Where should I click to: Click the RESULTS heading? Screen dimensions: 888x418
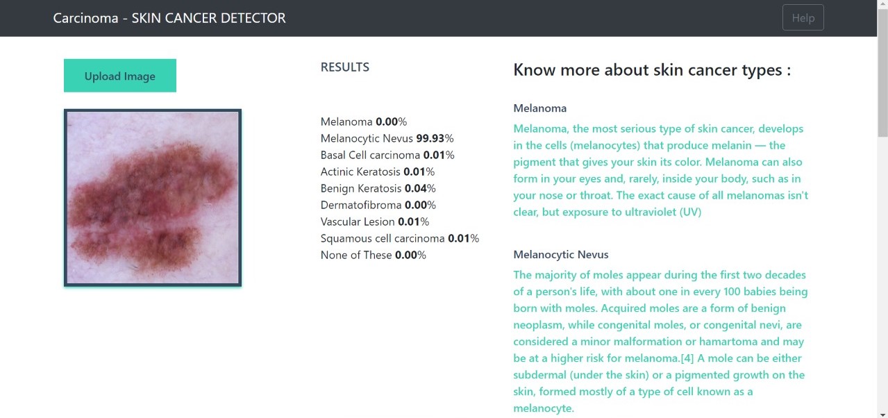coord(344,67)
